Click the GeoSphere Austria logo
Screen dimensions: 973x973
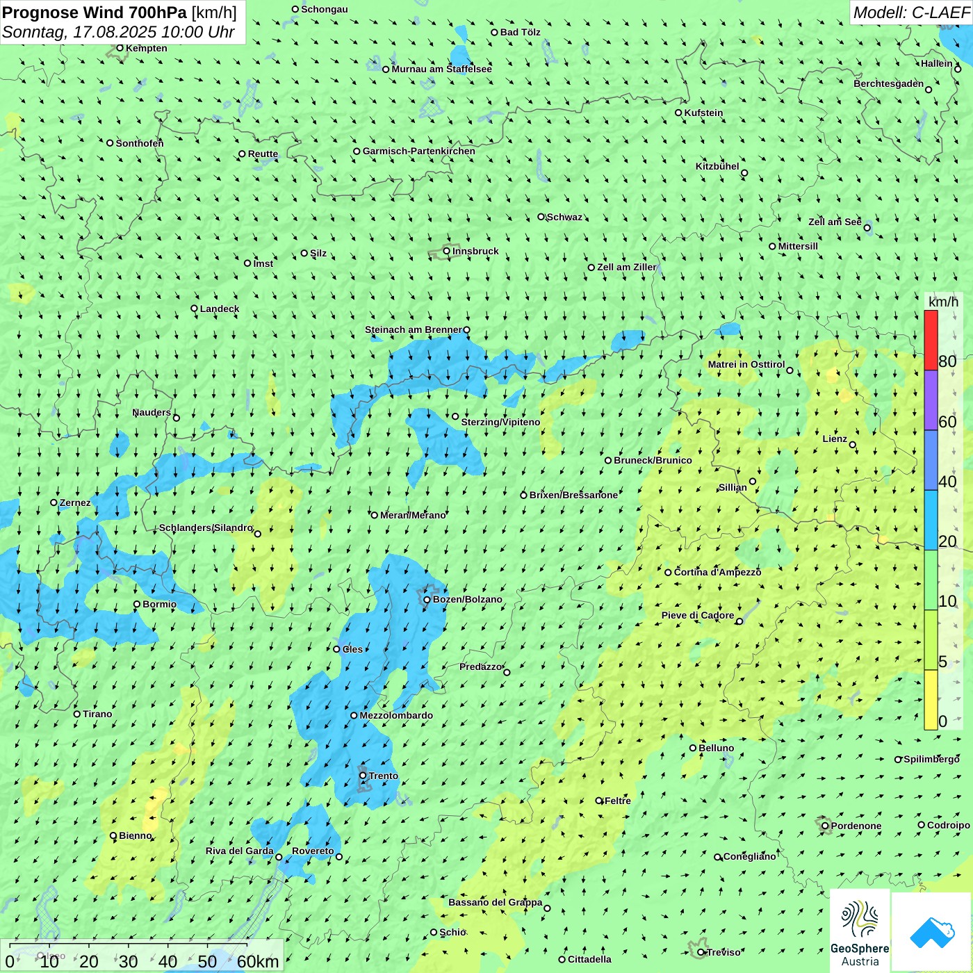pyautogui.click(x=860, y=931)
